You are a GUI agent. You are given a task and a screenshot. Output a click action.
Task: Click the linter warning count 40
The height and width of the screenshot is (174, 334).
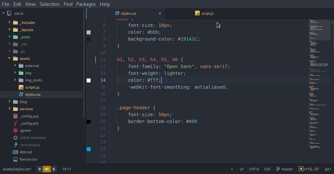coord(47,169)
